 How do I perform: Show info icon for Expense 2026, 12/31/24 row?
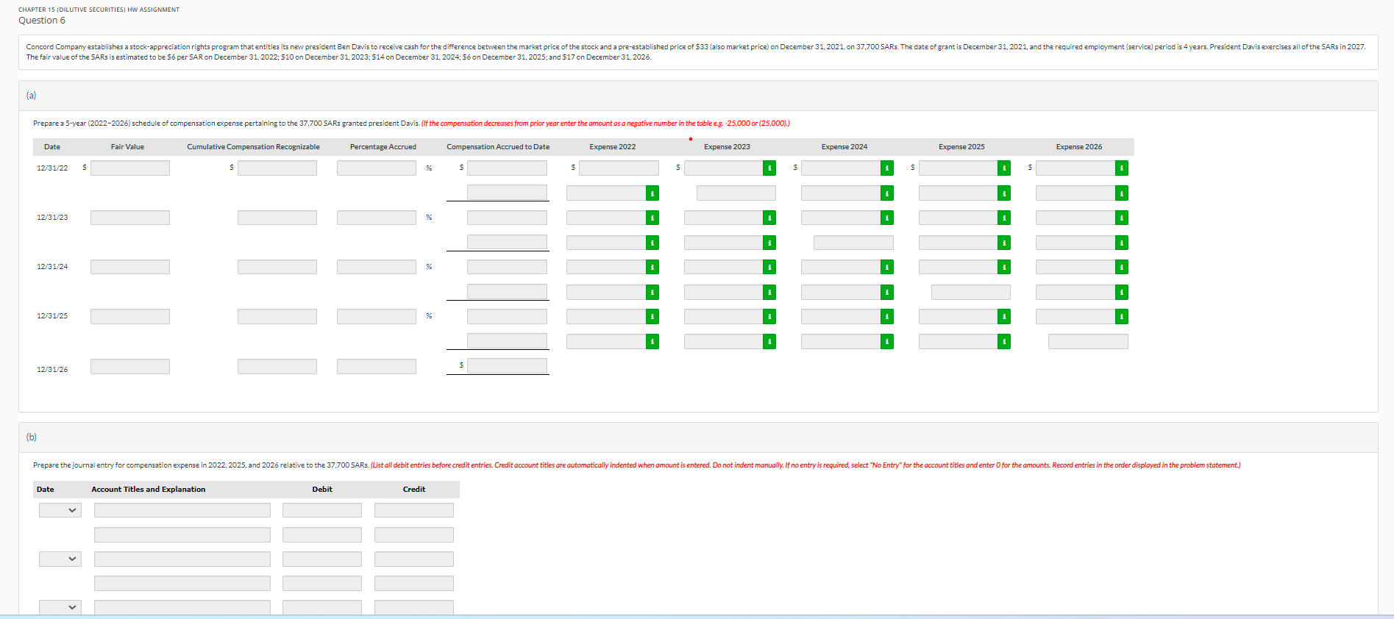coord(1122,267)
